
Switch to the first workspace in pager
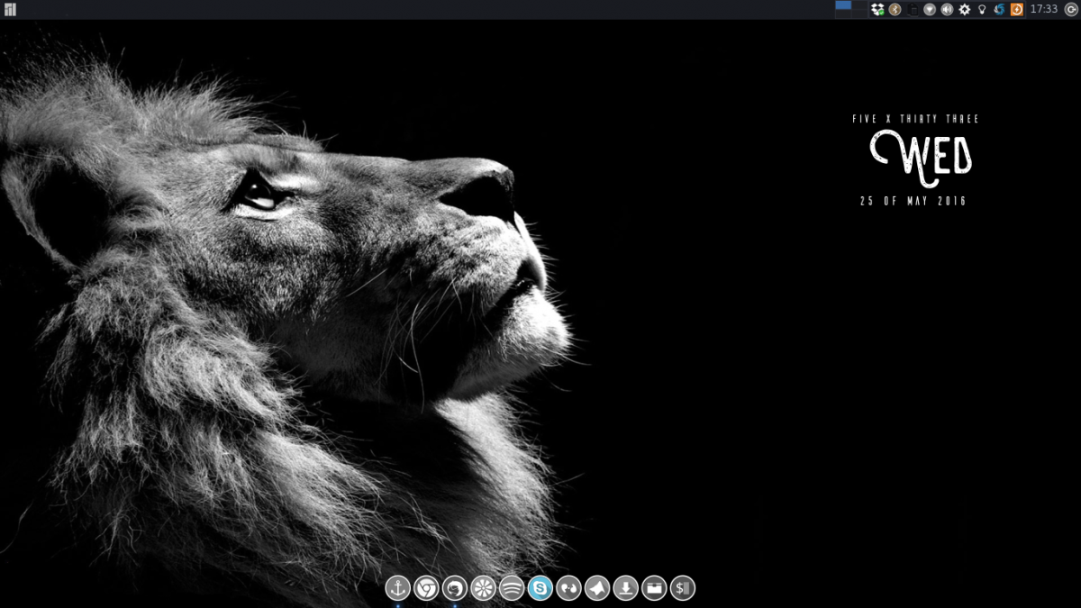click(843, 5)
